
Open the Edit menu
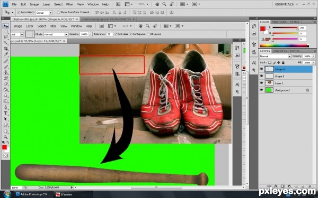[23, 4]
